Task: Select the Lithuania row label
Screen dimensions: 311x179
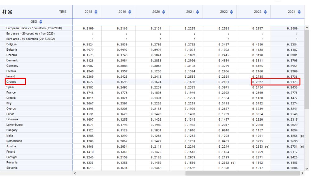Action: click(x=12, y=119)
